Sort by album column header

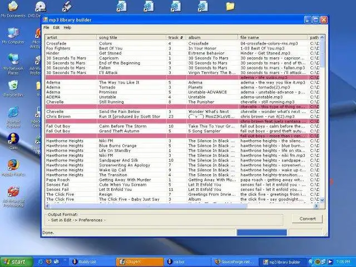tap(212, 37)
